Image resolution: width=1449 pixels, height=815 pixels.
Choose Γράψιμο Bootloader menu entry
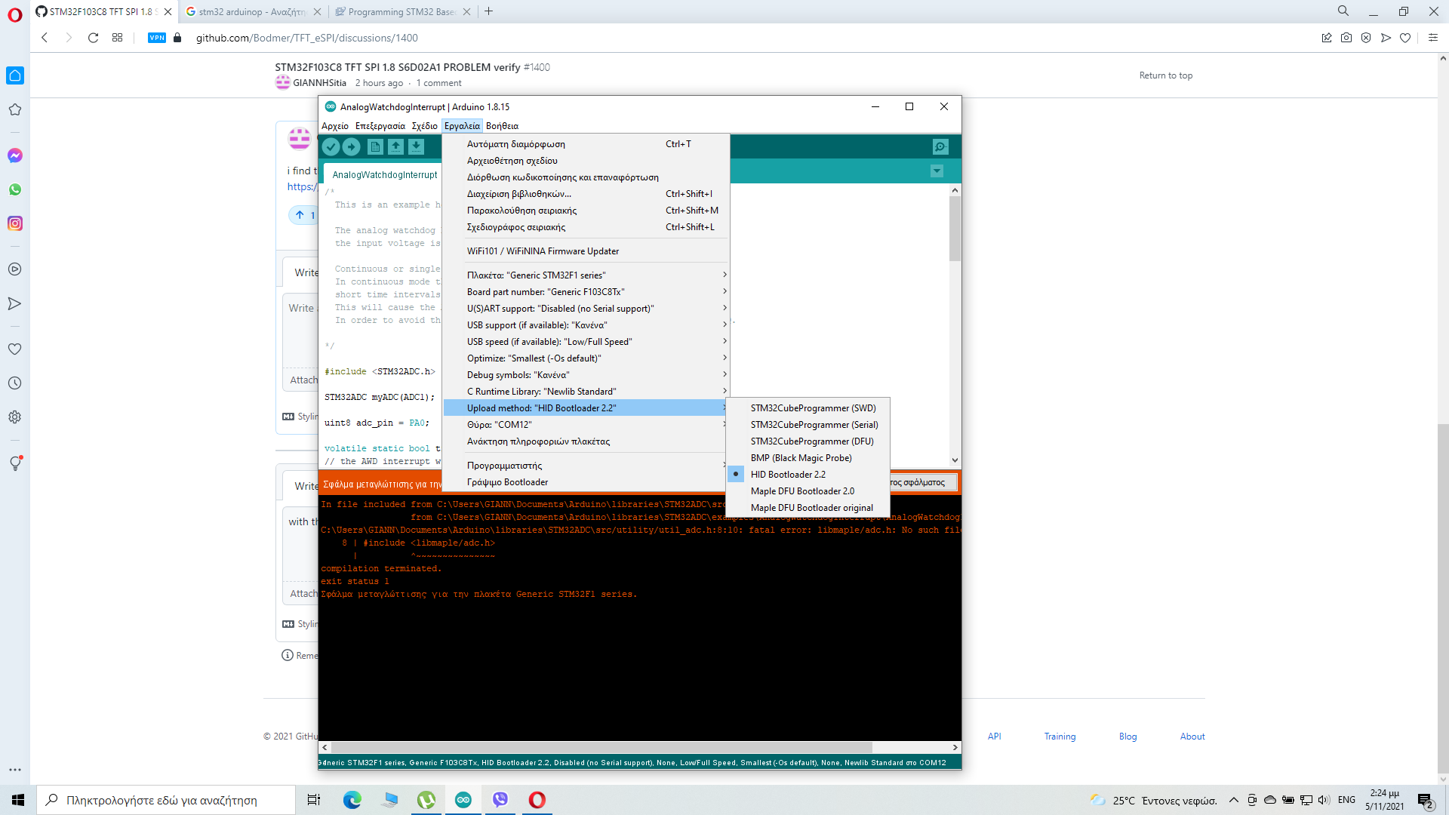(x=586, y=482)
